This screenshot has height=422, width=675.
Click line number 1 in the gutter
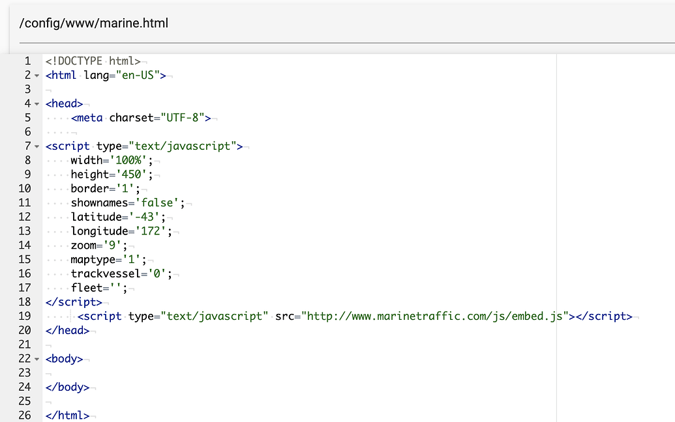pyautogui.click(x=27, y=61)
